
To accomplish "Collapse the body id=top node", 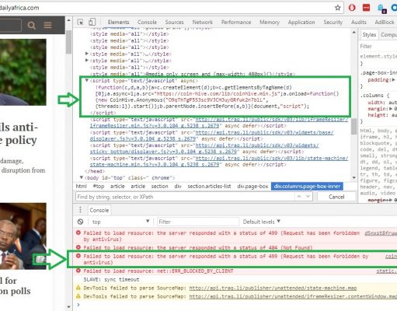I will [82, 178].
